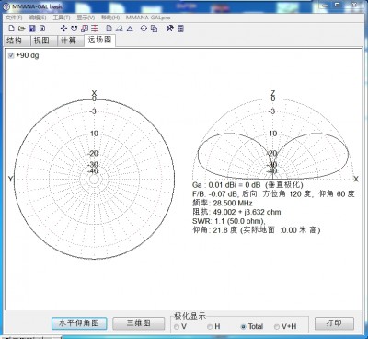368x339 pixels.
Task: Choose the V+H polarization option
Action: tap(277, 327)
